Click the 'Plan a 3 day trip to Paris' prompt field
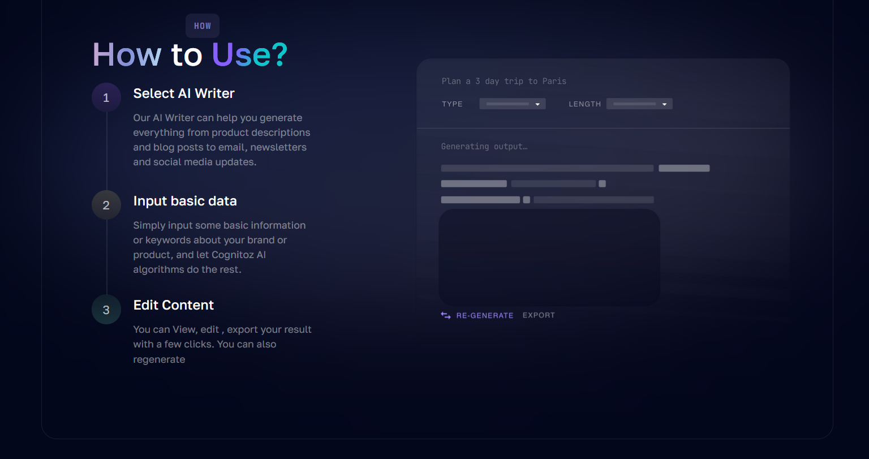The height and width of the screenshot is (459, 869). tap(504, 81)
